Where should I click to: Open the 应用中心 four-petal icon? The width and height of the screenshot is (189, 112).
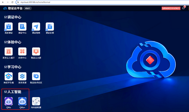pos(22,51)
